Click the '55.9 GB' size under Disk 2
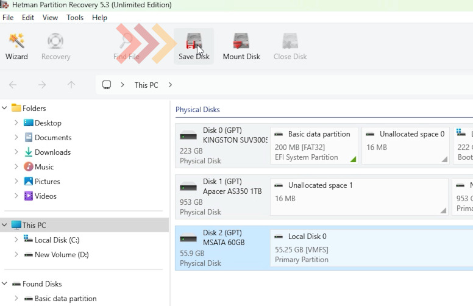The image size is (473, 306). coord(192,254)
